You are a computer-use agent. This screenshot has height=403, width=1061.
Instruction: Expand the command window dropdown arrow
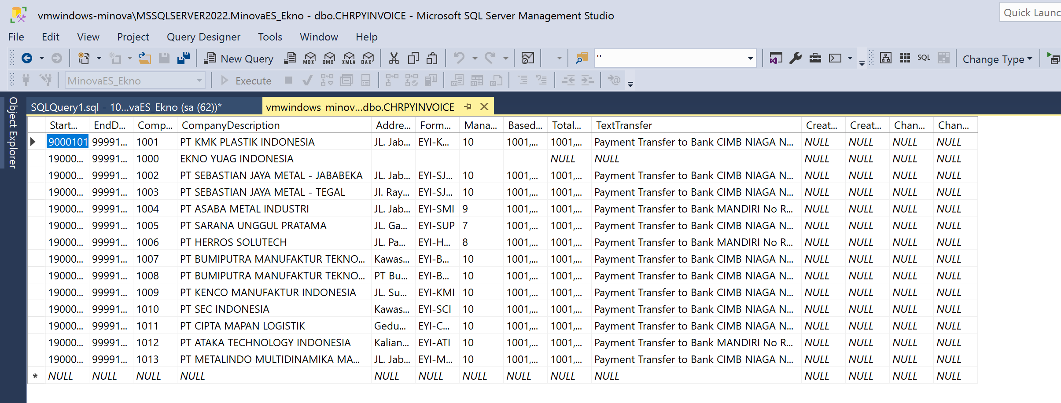[x=850, y=58]
